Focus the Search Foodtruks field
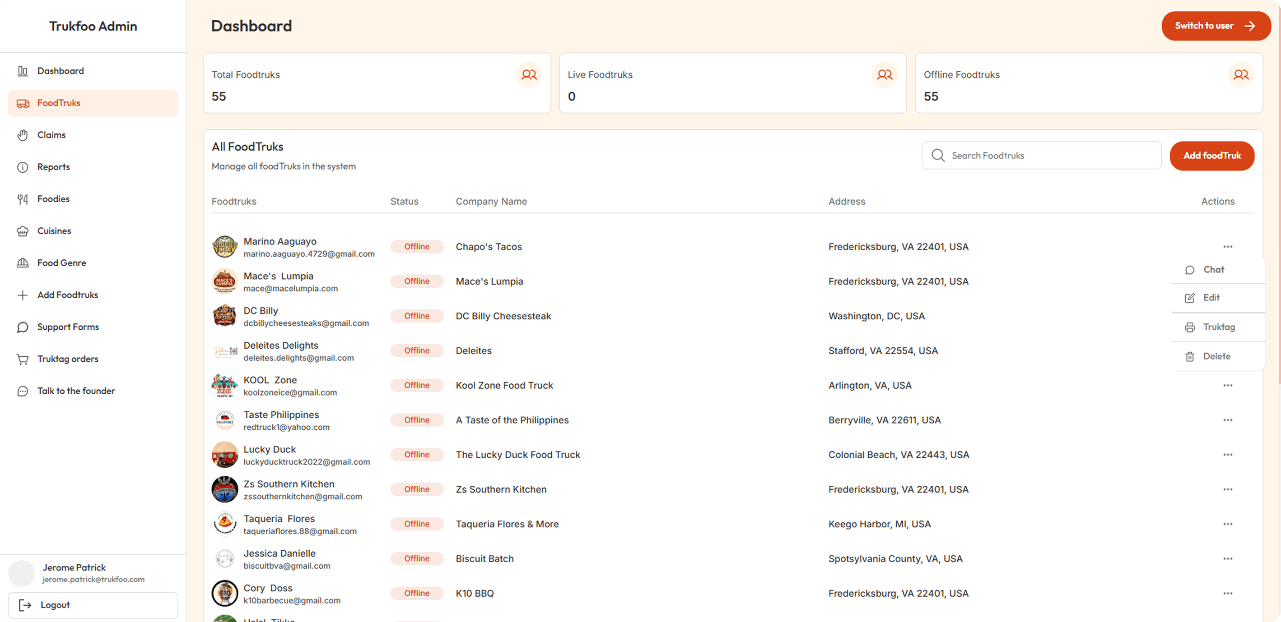 coord(1041,156)
